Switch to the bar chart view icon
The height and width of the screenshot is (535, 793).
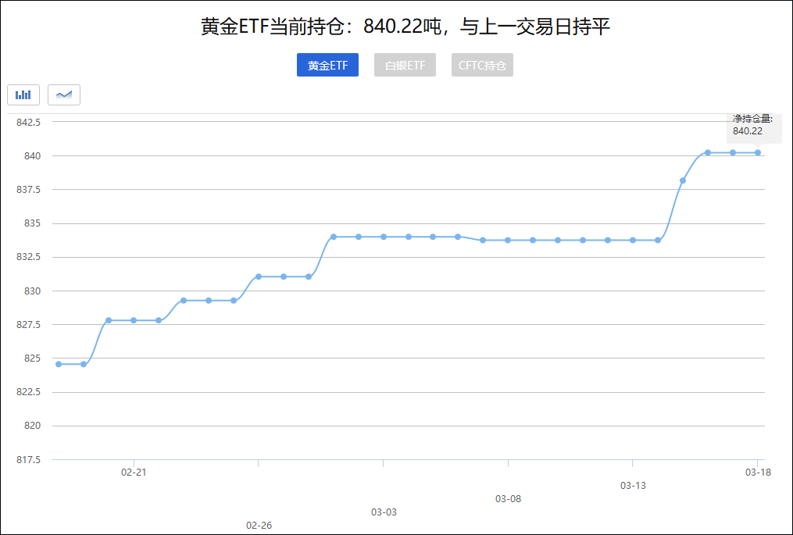pos(23,95)
